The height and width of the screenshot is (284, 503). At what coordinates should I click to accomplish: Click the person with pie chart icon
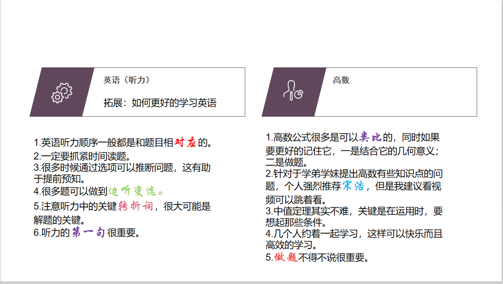coord(293,90)
